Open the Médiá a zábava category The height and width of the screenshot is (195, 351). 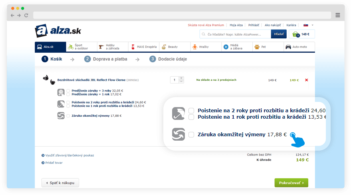237,47
